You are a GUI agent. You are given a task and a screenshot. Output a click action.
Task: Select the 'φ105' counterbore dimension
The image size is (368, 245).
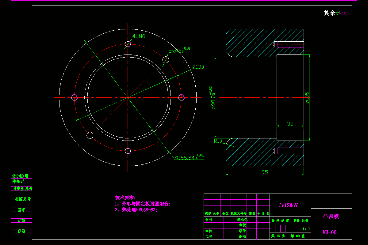click(x=307, y=98)
